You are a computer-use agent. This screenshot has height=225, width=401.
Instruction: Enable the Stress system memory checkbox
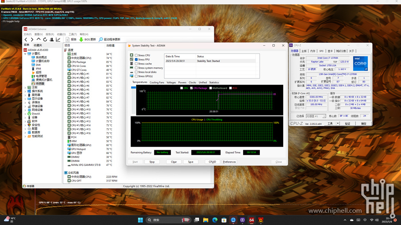[136, 68]
